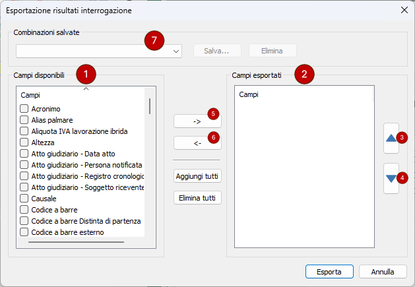Image resolution: width=415 pixels, height=287 pixels.
Task: Close the Esportazione risultati dialog window
Action: pyautogui.click(x=404, y=10)
